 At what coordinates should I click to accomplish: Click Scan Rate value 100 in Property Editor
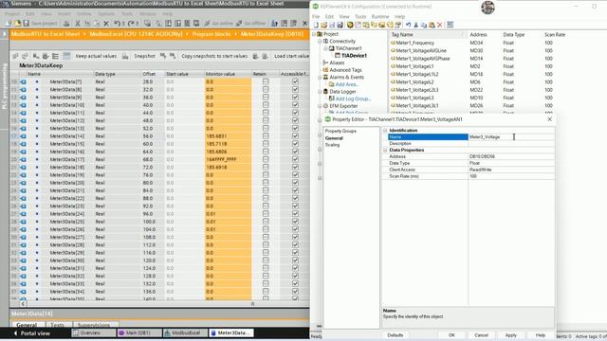click(x=511, y=176)
